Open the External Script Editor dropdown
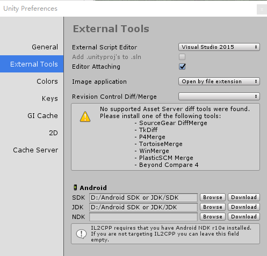Image resolution: width=267 pixels, height=256 pixels. [219, 47]
